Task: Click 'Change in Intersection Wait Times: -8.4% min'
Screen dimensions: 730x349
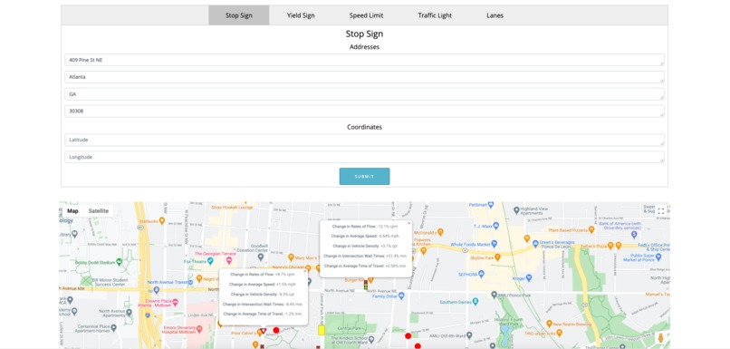Action: click(262, 305)
